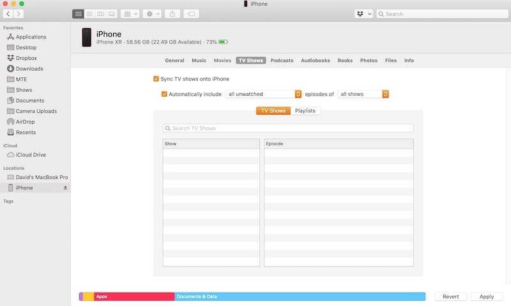
Task: Open the Music tab
Action: point(199,61)
